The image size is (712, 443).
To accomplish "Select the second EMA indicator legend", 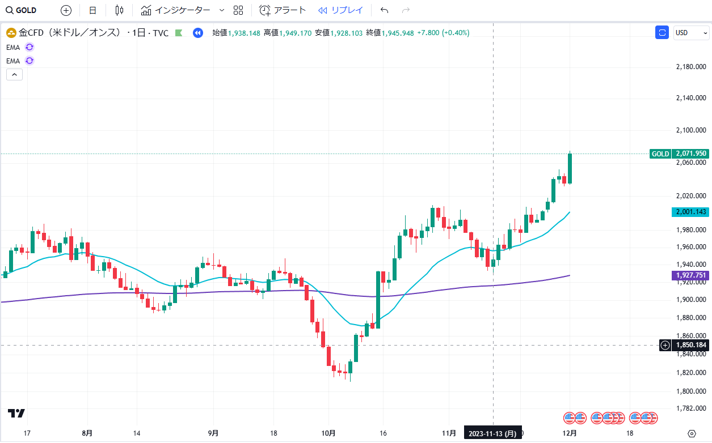I will point(13,61).
